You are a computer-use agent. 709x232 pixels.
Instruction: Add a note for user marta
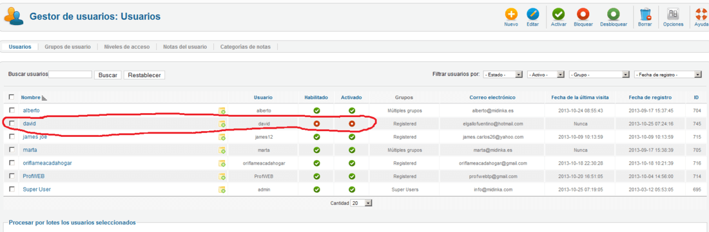(222, 150)
